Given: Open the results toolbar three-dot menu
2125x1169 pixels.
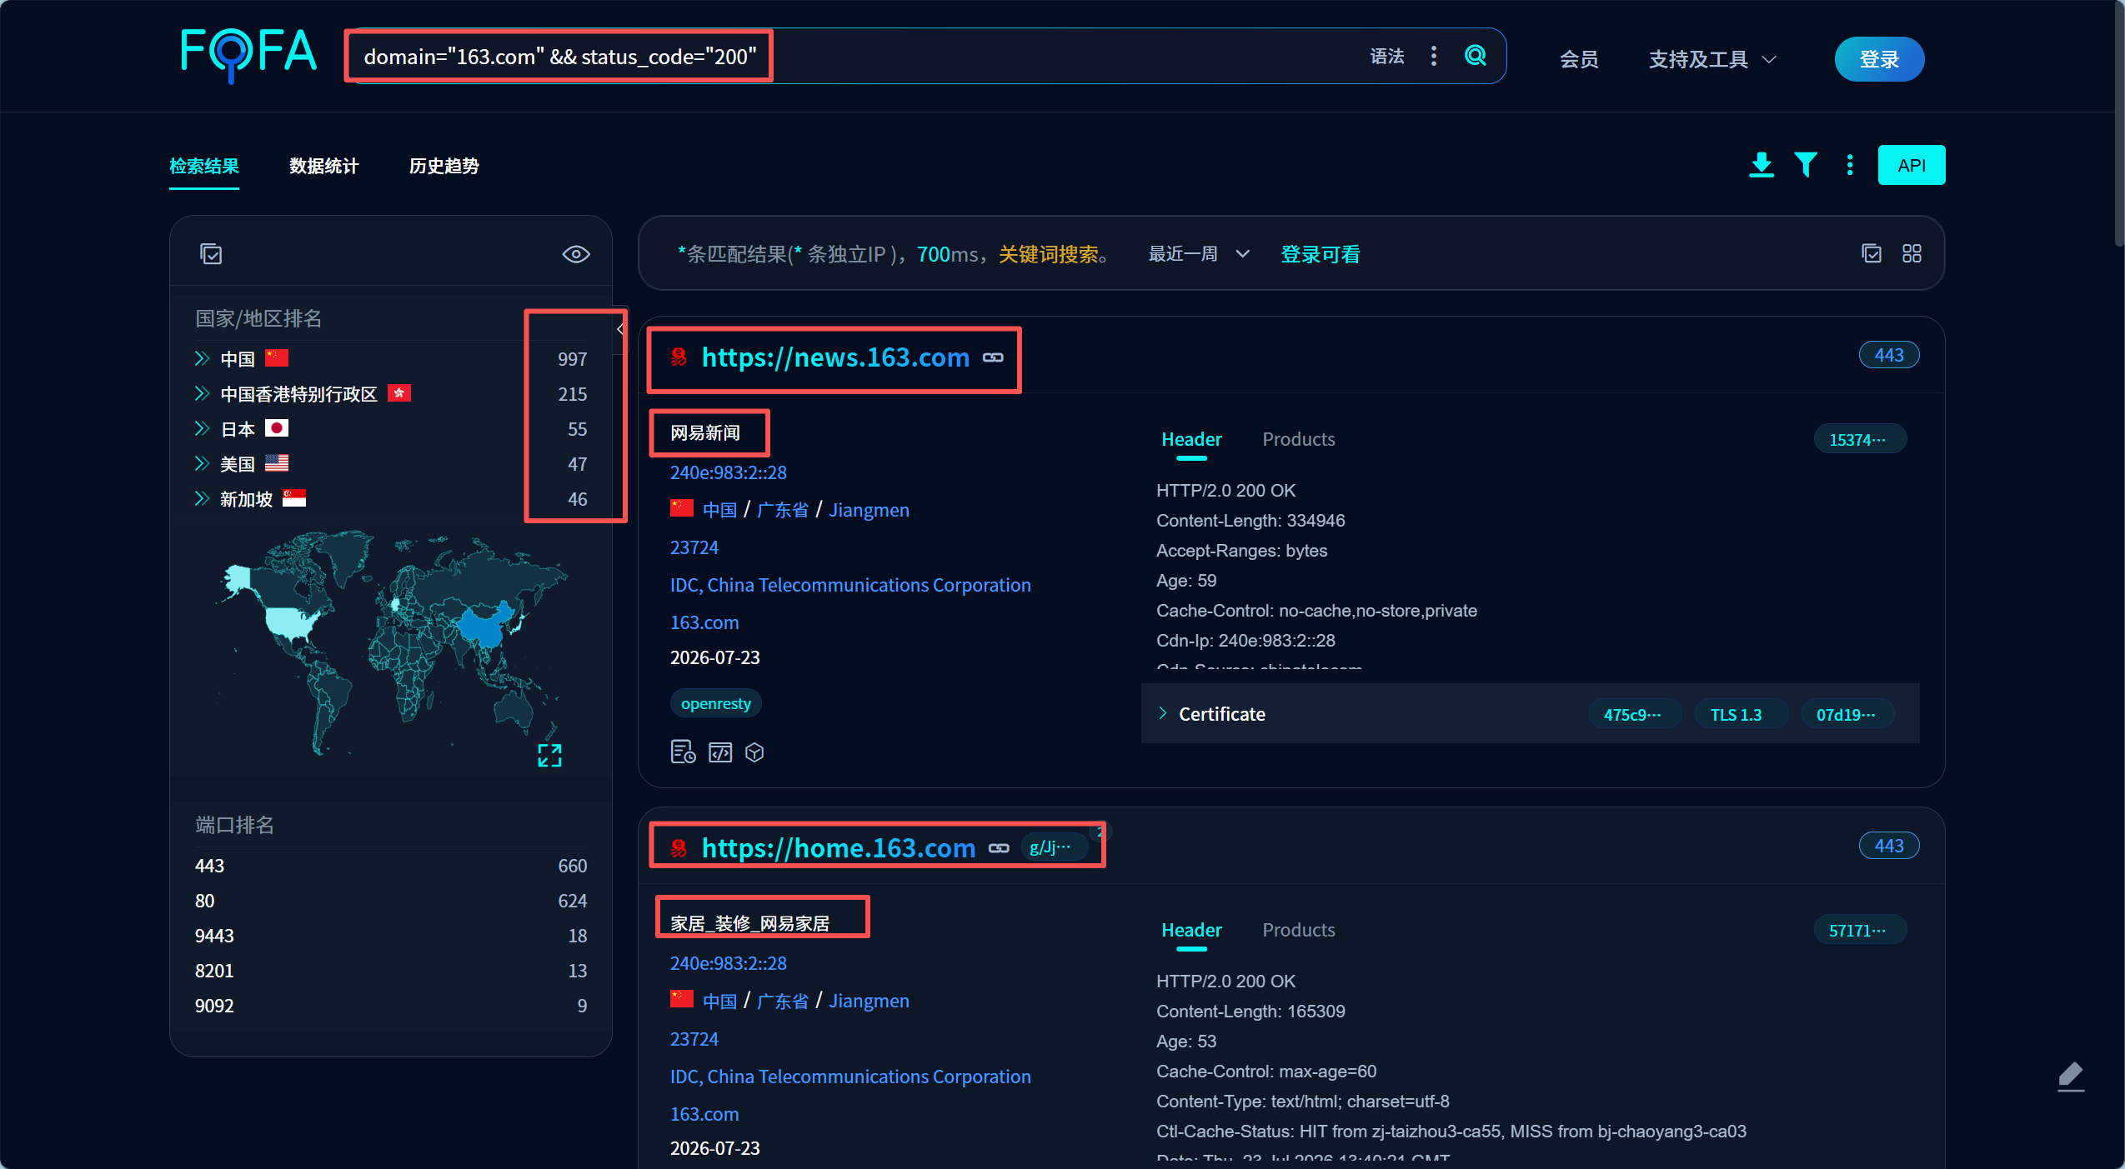Looking at the screenshot, I should [x=1849, y=165].
